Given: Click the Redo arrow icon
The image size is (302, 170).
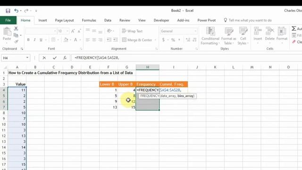Looking at the screenshot, I should coord(26,11).
